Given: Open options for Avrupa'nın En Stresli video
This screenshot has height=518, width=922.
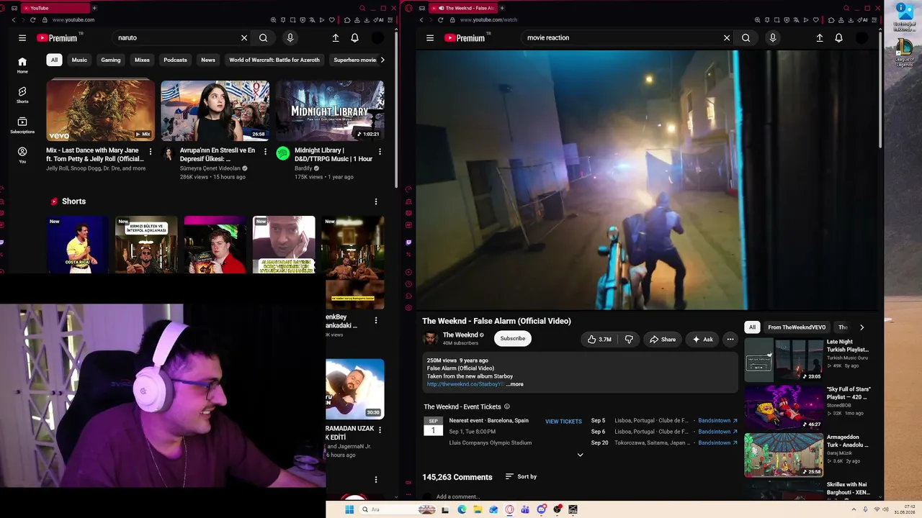Looking at the screenshot, I should point(265,152).
